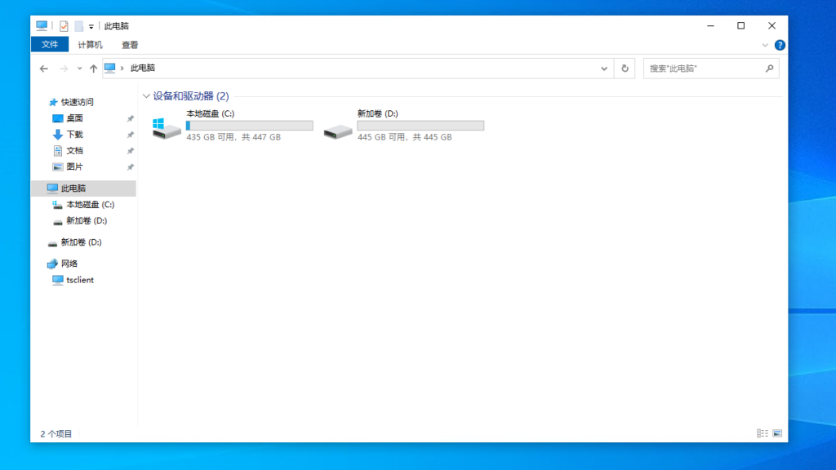Open the Help question mark icon
The height and width of the screenshot is (470, 836).
coord(779,45)
